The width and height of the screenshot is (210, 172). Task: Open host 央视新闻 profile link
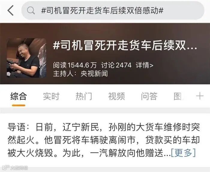[94, 73]
